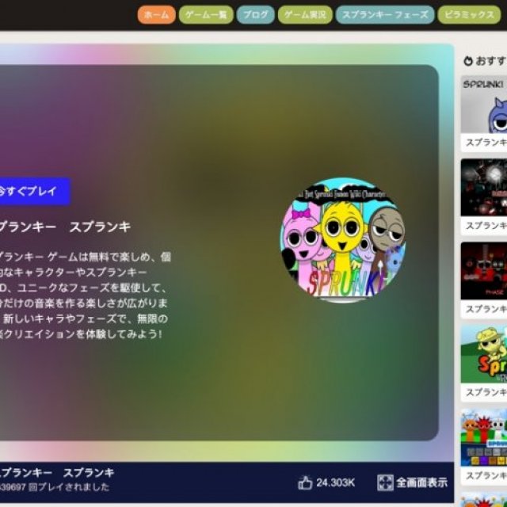The width and height of the screenshot is (507, 507).
Task: Click the title under blue character card
Action: (x=486, y=143)
